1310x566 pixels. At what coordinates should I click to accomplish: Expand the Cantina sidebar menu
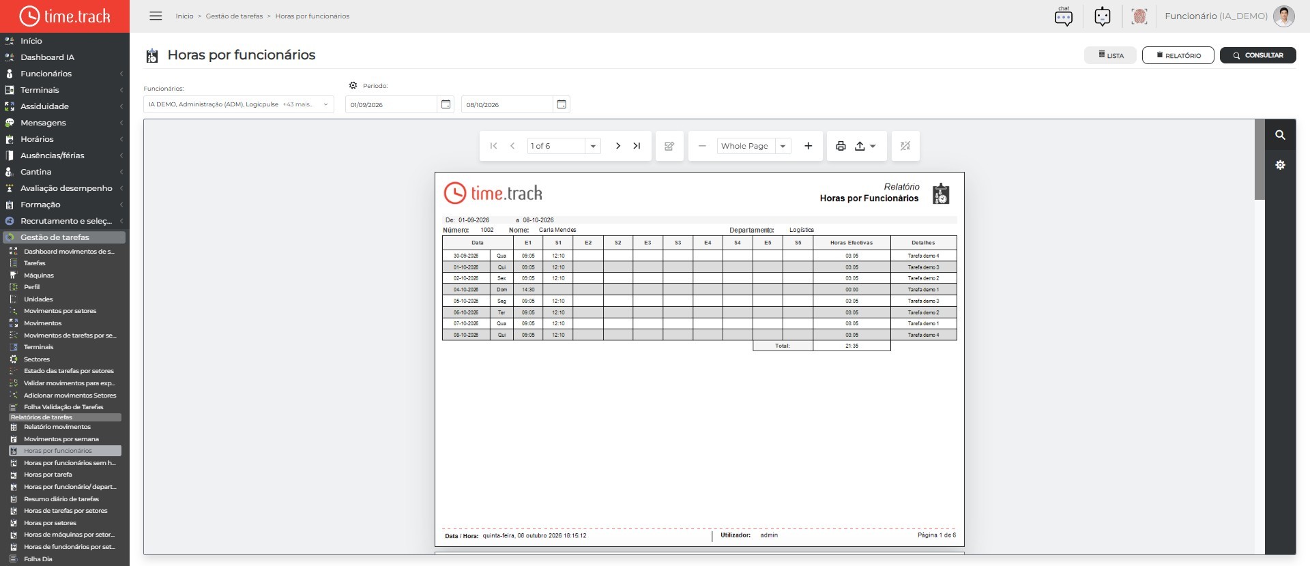(x=65, y=172)
